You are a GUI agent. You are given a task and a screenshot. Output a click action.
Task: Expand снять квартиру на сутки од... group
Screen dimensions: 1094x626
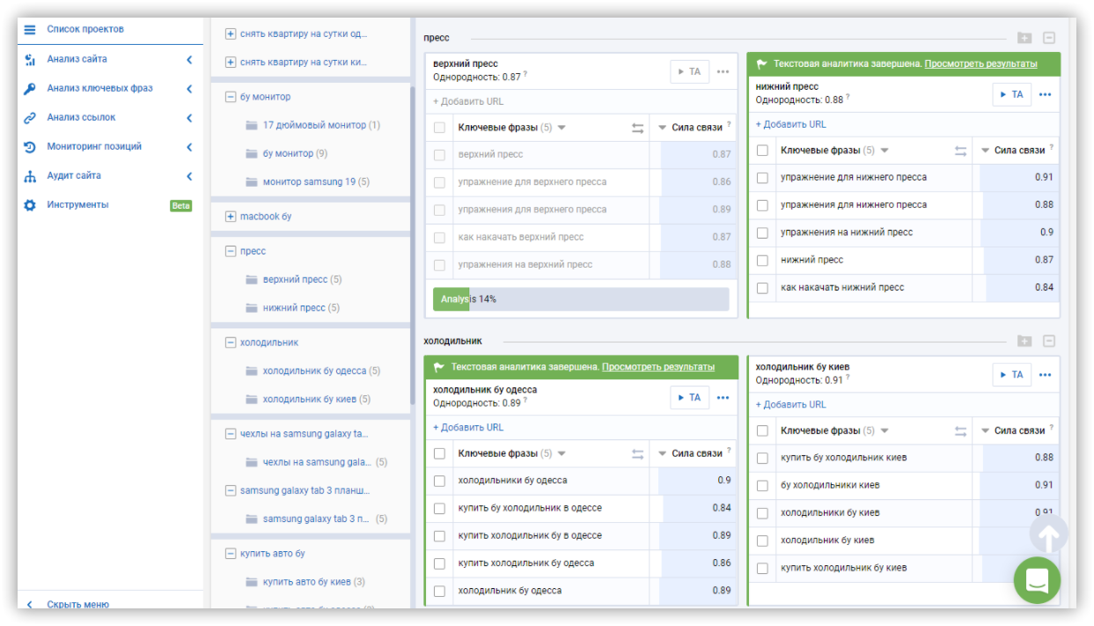(x=231, y=34)
